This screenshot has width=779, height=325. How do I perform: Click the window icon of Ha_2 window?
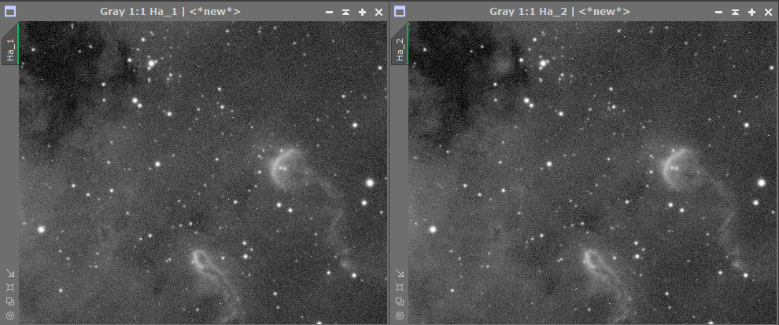400,12
